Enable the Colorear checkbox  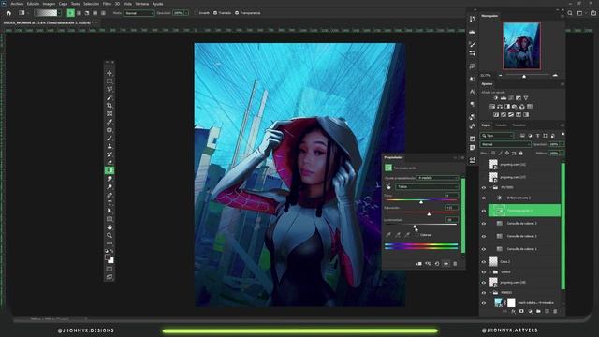417,235
